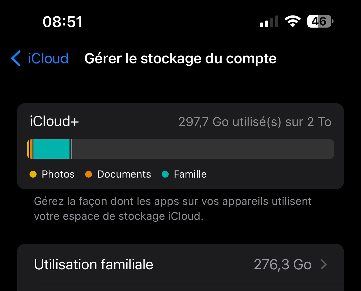Tap the iCloud+ plan heading
This screenshot has width=361, height=291.
[x=54, y=122]
